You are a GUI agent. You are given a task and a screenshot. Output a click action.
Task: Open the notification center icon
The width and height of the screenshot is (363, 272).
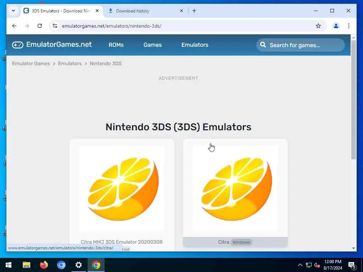click(x=352, y=265)
